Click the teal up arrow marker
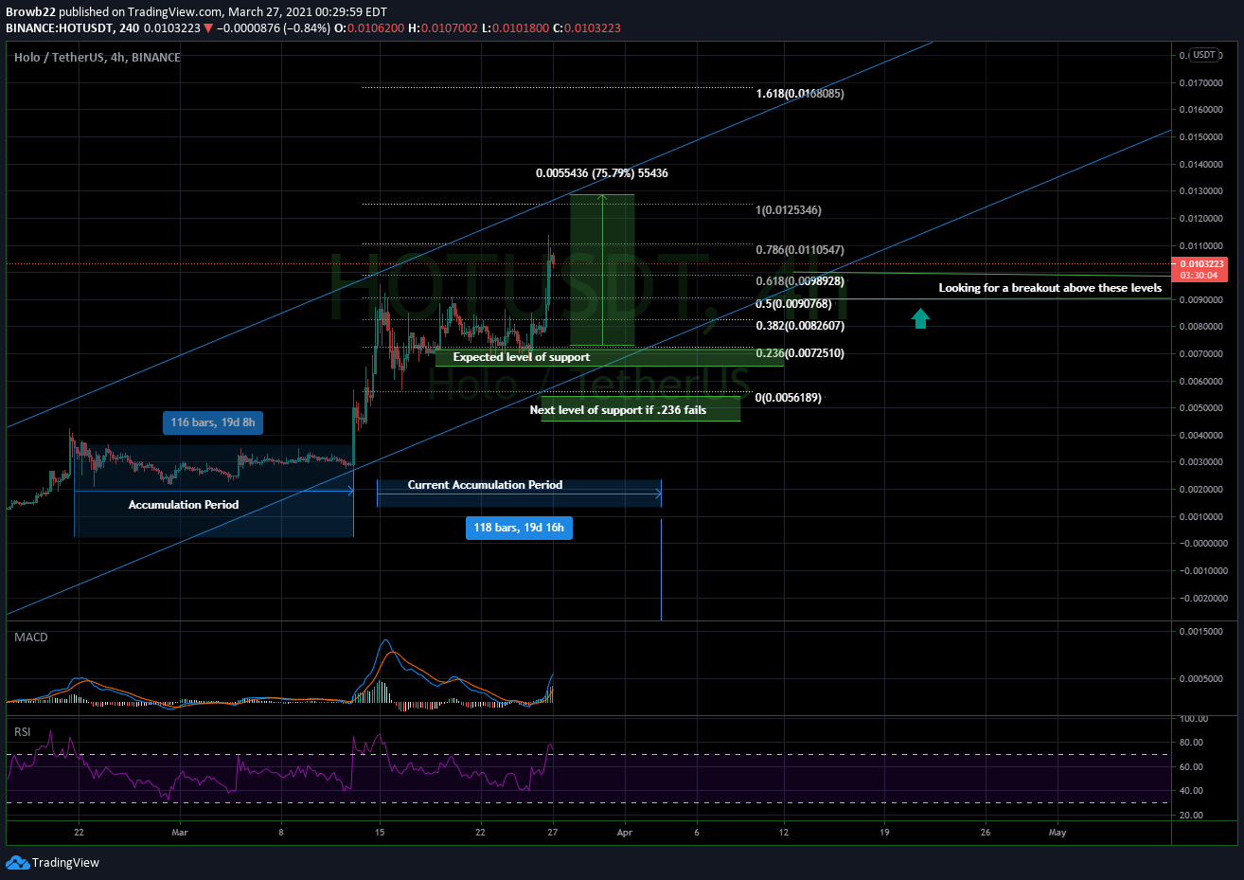The width and height of the screenshot is (1244, 880). [920, 318]
